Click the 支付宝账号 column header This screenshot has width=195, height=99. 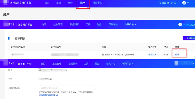click(56, 47)
